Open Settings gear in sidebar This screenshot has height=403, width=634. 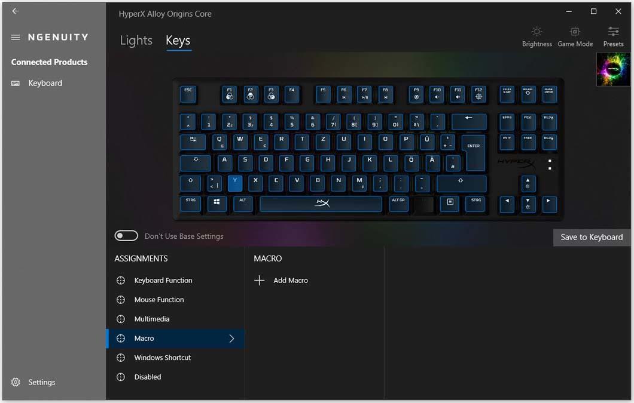coord(16,382)
